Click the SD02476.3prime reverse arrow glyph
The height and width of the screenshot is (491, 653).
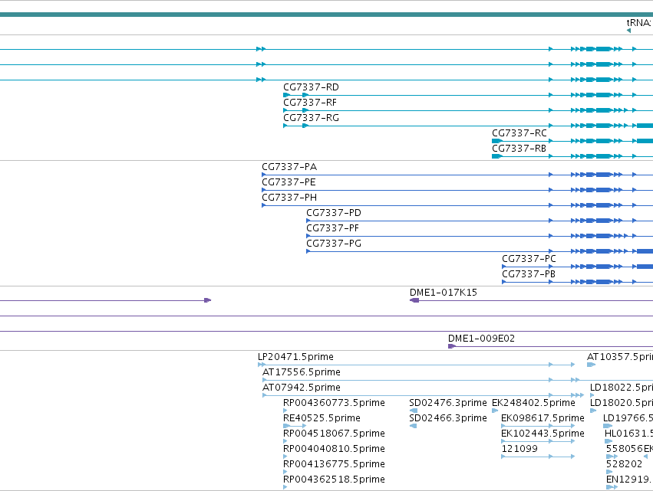(x=413, y=411)
